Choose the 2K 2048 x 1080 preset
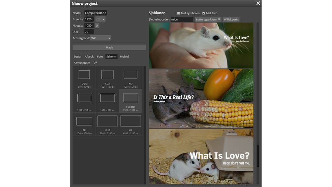Image resolution: width=332 pixels, height=187 pixels. 84,124
